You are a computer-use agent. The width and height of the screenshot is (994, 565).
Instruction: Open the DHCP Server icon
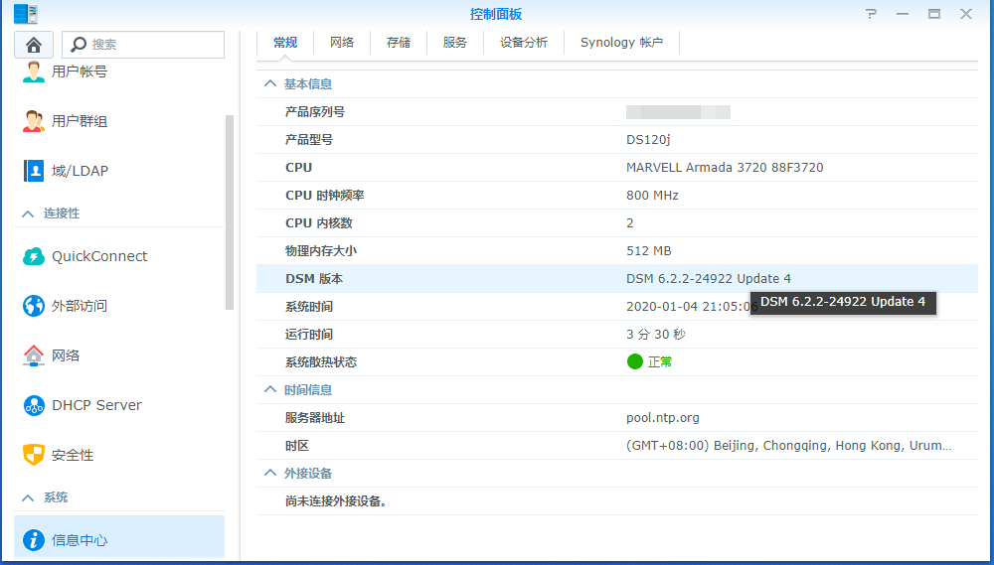34,405
